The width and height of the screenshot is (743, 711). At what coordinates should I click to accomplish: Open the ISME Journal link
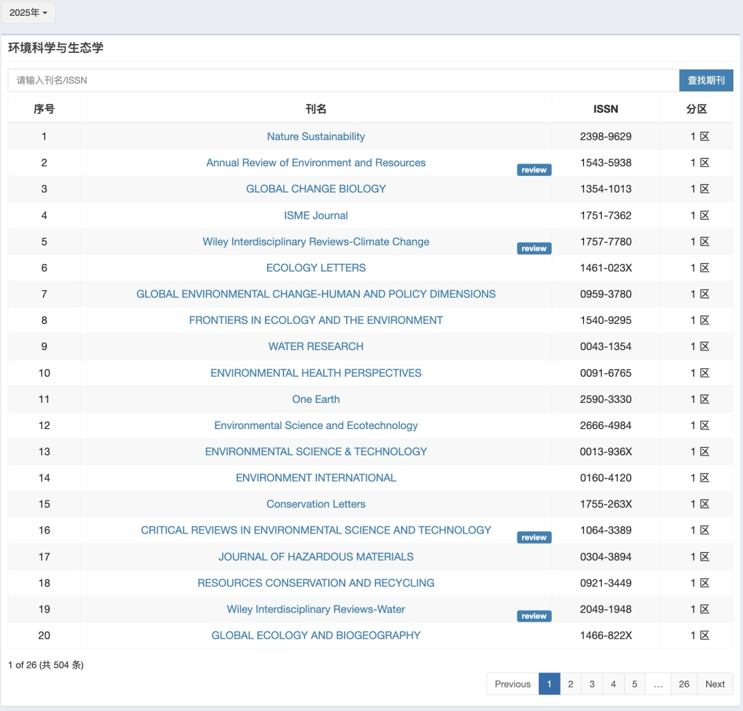[316, 215]
